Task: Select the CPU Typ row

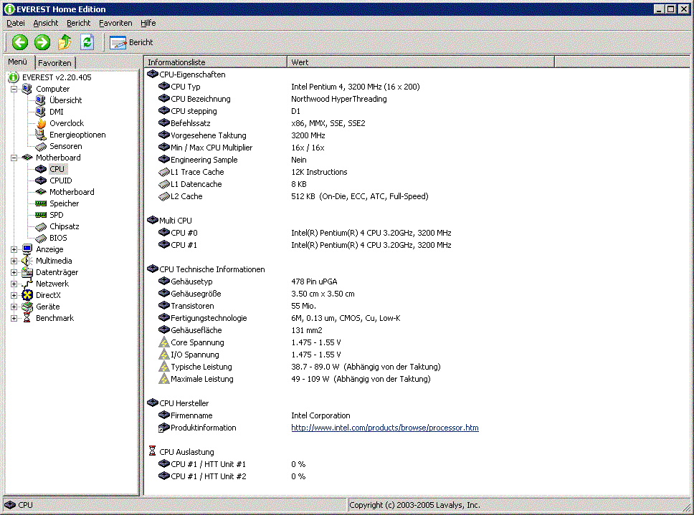Action: (289, 87)
